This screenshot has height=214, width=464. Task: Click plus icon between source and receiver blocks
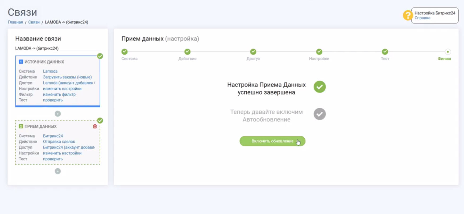(x=58, y=114)
